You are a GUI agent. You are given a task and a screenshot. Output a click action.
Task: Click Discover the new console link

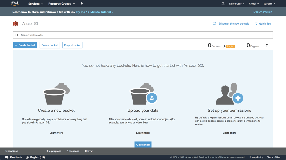point(234,24)
